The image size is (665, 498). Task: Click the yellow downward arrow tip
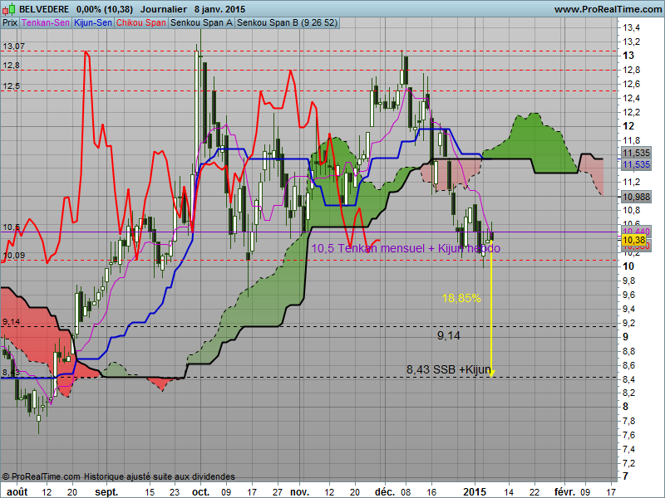tap(491, 374)
